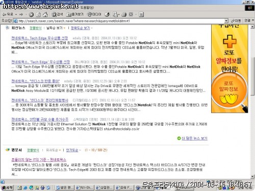Click the 웹문서 section icon
Screen dimensions: 255x191
pos(8,150)
